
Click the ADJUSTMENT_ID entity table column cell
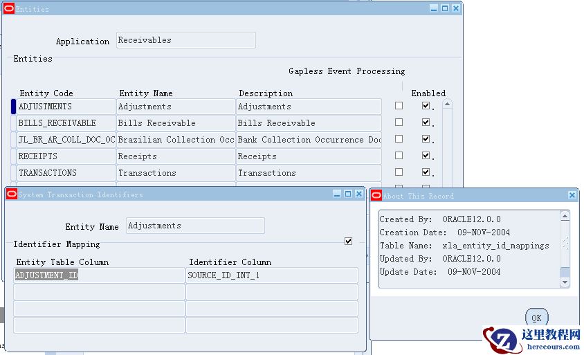[x=99, y=275]
